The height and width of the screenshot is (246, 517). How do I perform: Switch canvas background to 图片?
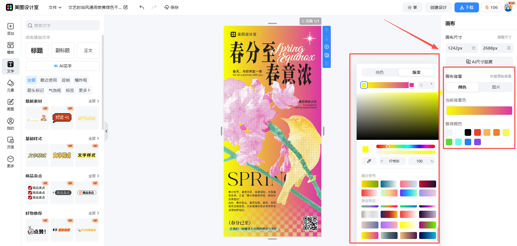tap(496, 87)
